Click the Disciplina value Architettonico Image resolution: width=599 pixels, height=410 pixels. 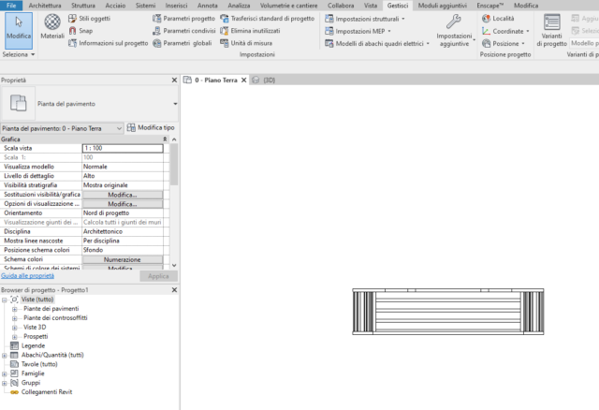tap(123, 231)
